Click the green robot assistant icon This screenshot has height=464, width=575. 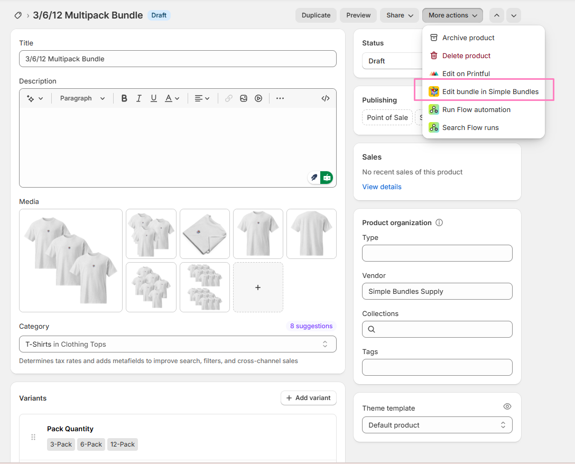[327, 178]
